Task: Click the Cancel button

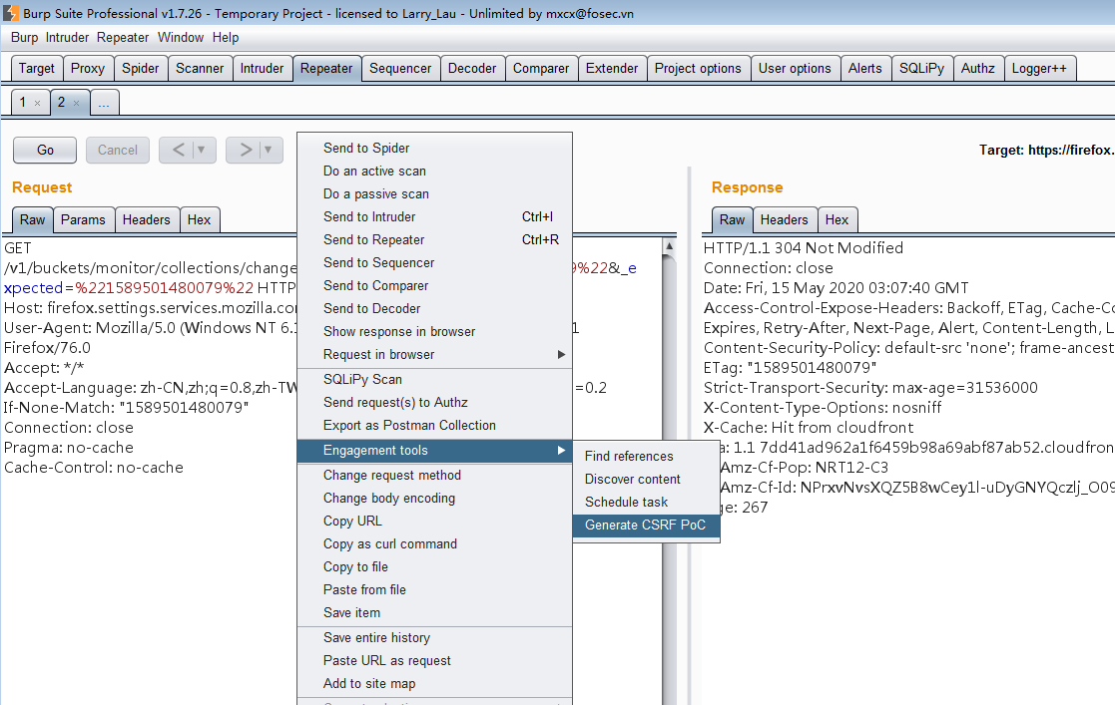Action: [x=117, y=150]
